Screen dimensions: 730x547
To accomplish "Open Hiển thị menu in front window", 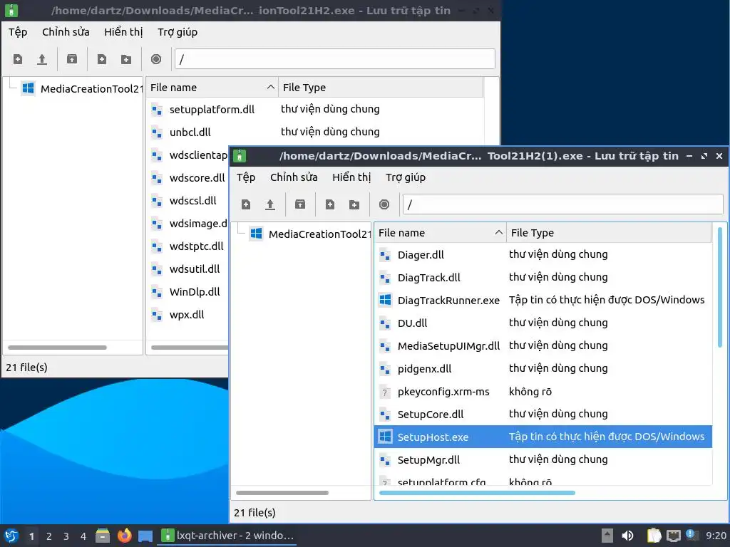I will (351, 177).
